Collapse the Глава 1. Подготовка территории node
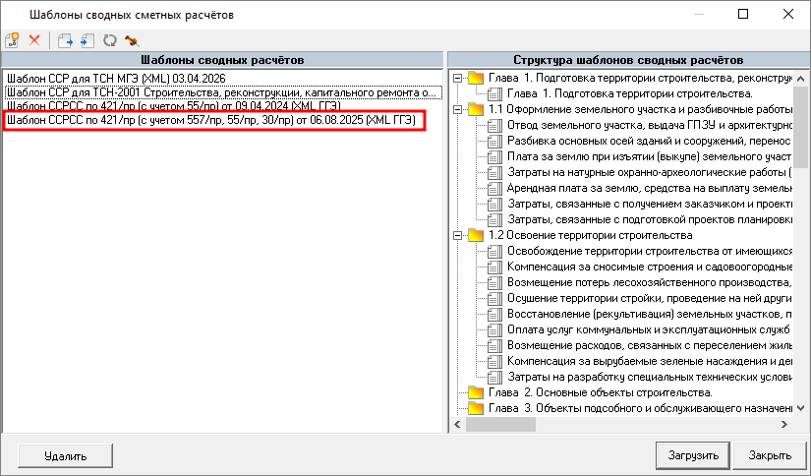Screen dimensions: 811x476 [x=458, y=78]
